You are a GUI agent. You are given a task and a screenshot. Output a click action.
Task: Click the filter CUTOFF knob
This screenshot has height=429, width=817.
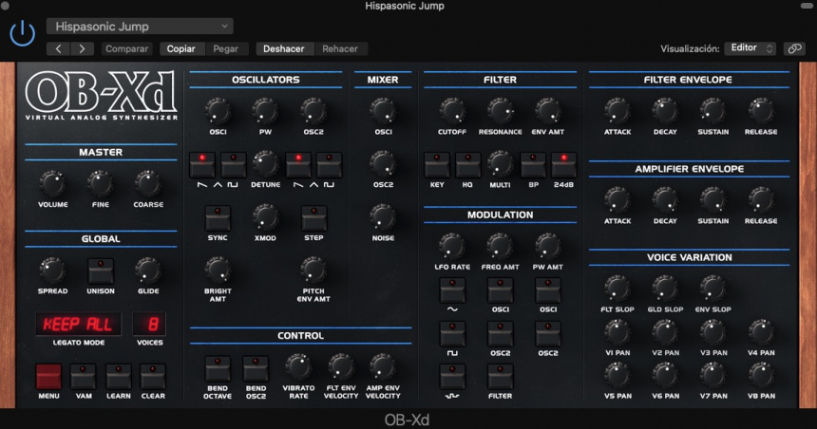(x=451, y=111)
